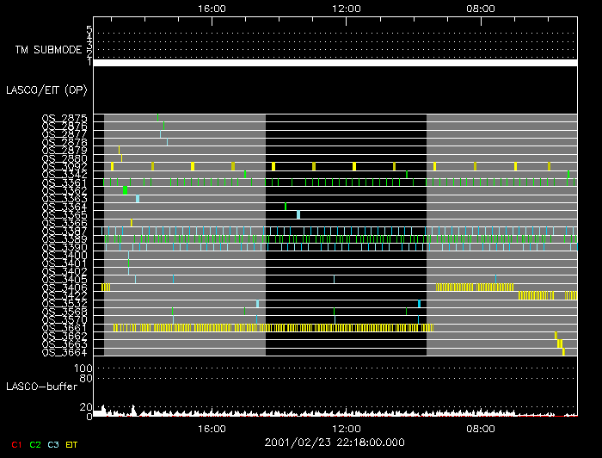Click the yellow marker in OS_3664 row
This screenshot has width=602, height=458.
pyautogui.click(x=563, y=351)
